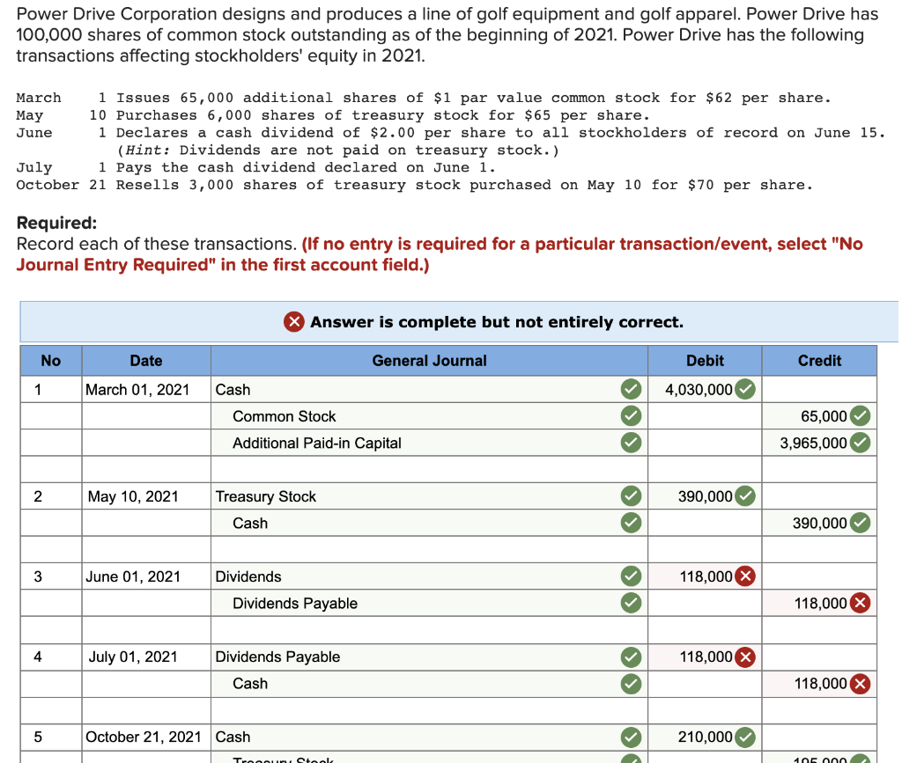Click green check beside Cash under Dividends Payable entry 4

pyautogui.click(x=631, y=684)
